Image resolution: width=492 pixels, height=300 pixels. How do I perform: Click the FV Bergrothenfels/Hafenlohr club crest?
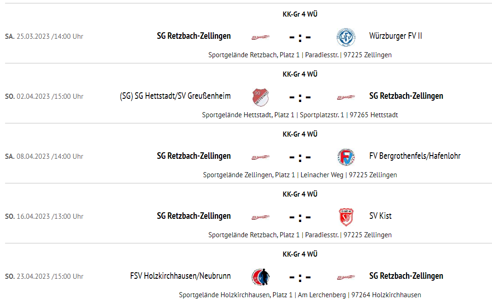click(346, 157)
